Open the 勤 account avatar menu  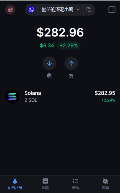[10, 10]
